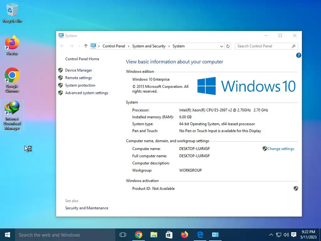This screenshot has width=321, height=241.
Task: Click Control Panel in the breadcrumb
Action: tap(113, 46)
